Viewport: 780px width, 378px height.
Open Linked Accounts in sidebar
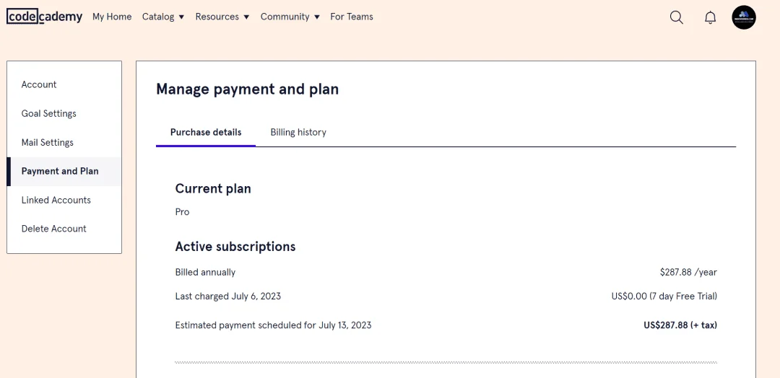(x=64, y=200)
